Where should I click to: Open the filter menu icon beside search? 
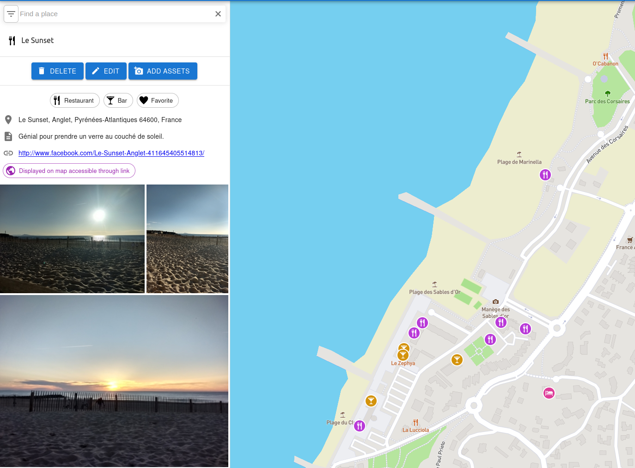pos(11,14)
